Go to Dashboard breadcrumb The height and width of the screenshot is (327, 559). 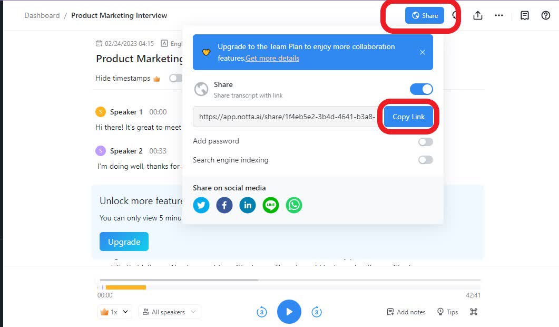(x=42, y=15)
